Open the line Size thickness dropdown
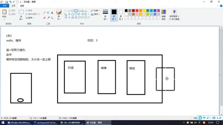 [105, 15]
